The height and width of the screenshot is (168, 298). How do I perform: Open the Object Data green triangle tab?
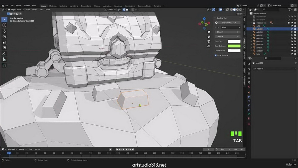[249, 114]
